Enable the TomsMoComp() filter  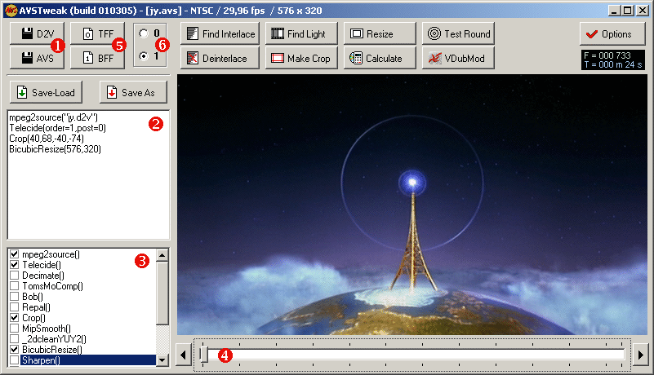14,286
